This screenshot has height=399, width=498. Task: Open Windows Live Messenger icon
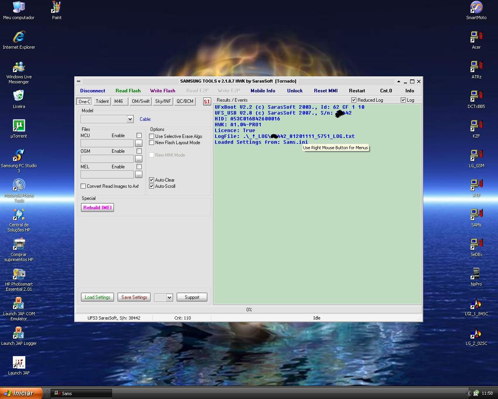[x=19, y=72]
